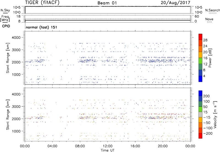Click the dotted Nave line in the Freq panel
This screenshot has height=152, width=220.
(108, 19)
